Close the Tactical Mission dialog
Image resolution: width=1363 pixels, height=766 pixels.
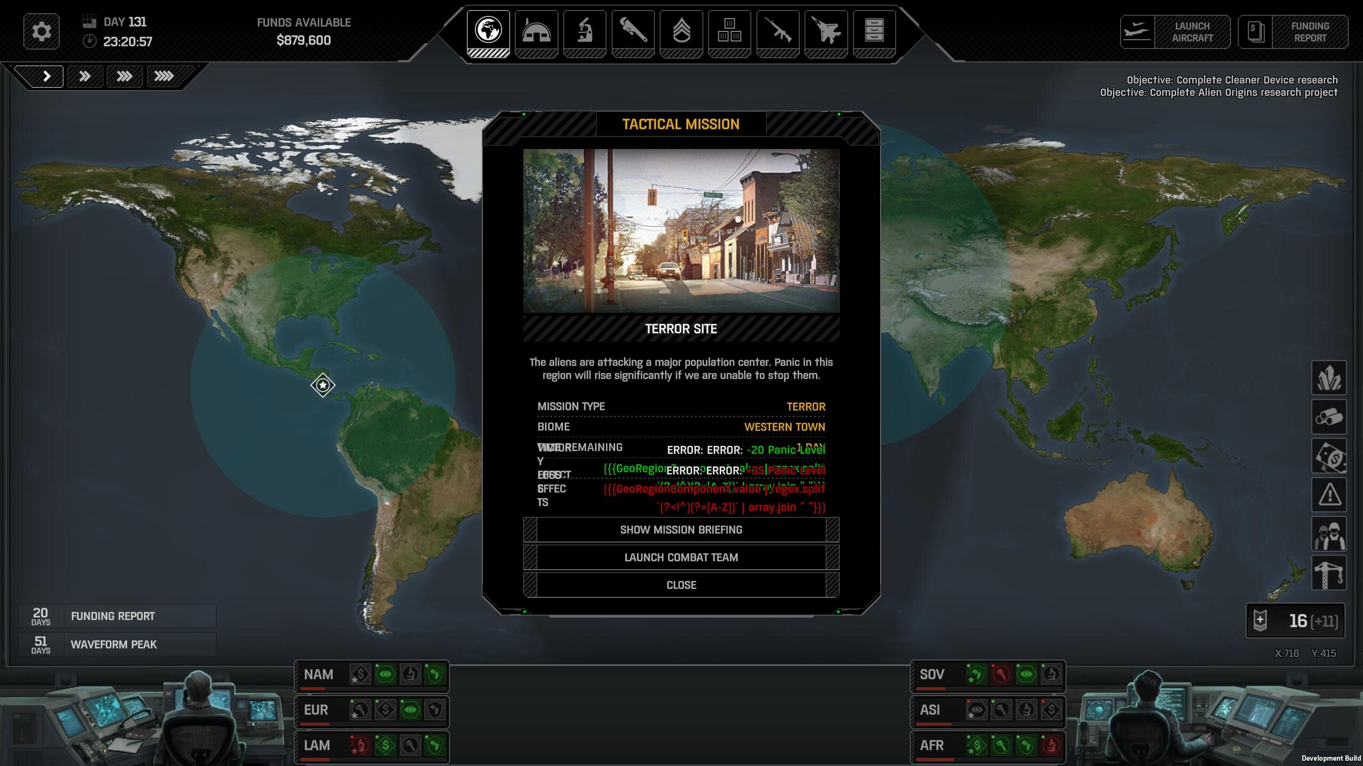[681, 585]
